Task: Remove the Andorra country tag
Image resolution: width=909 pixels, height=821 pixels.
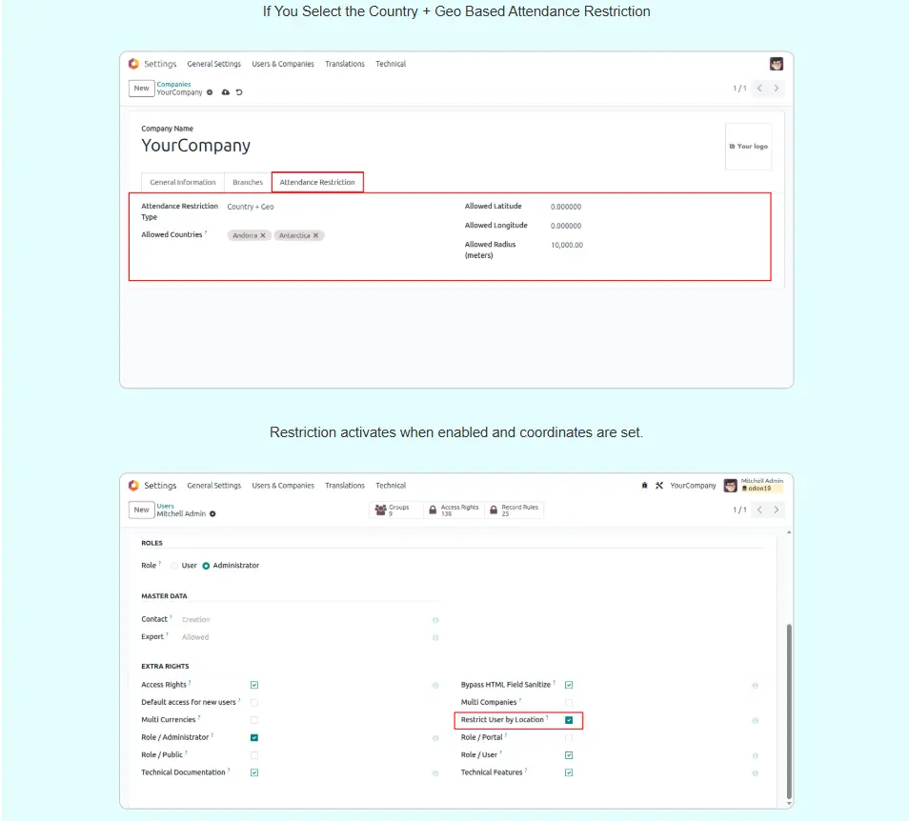Action: pos(263,235)
